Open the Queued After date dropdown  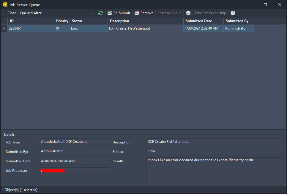[92, 13]
